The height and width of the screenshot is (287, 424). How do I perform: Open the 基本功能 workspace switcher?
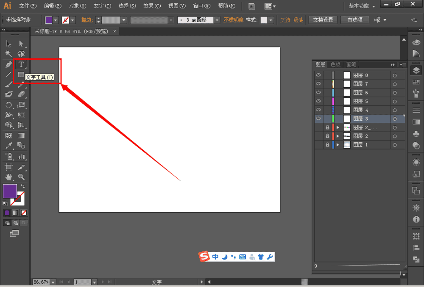[361, 6]
